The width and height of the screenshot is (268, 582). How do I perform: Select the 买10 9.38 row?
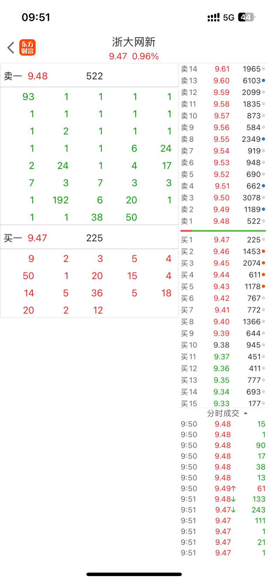(x=223, y=345)
